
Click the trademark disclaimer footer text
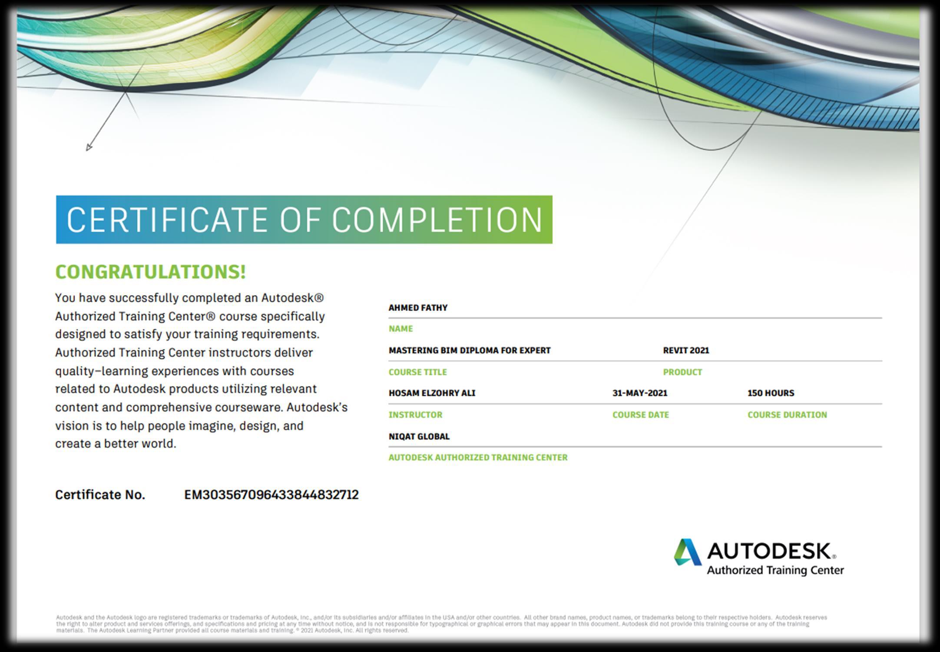[x=441, y=624]
